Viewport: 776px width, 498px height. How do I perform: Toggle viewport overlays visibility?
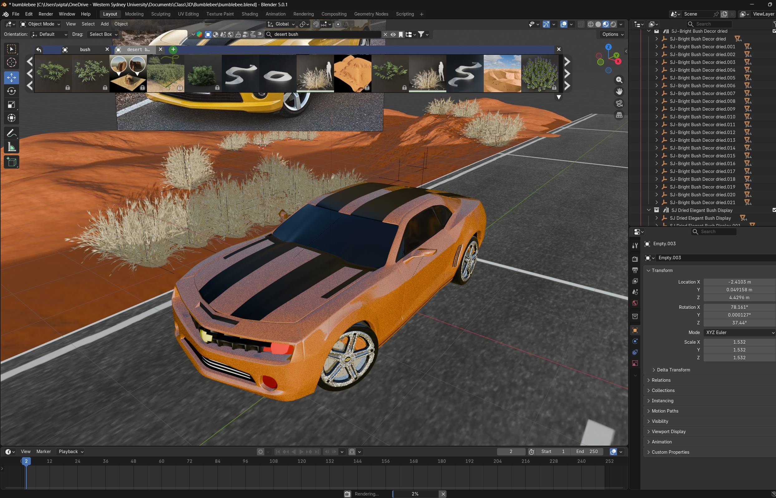563,24
